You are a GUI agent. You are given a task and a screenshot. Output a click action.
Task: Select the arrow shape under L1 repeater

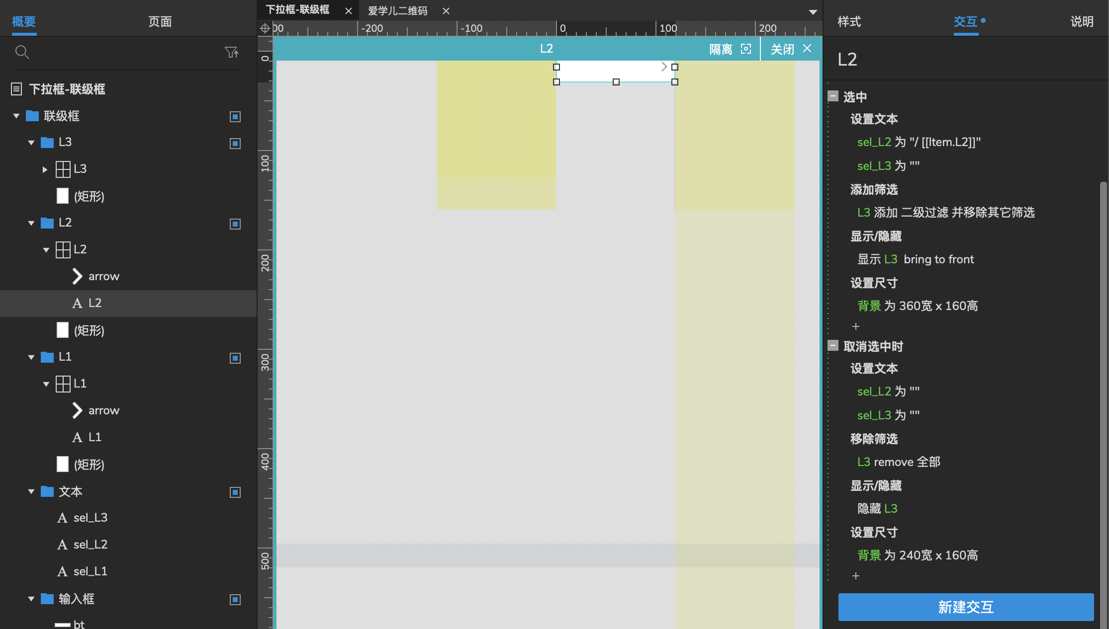[x=77, y=410]
